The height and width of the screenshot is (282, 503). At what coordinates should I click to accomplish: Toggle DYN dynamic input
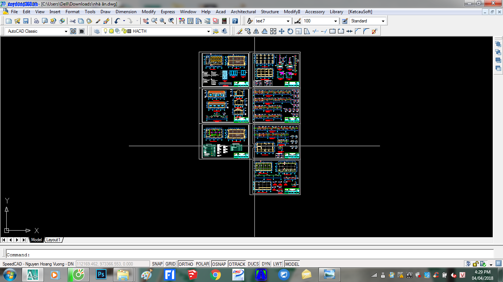266,264
